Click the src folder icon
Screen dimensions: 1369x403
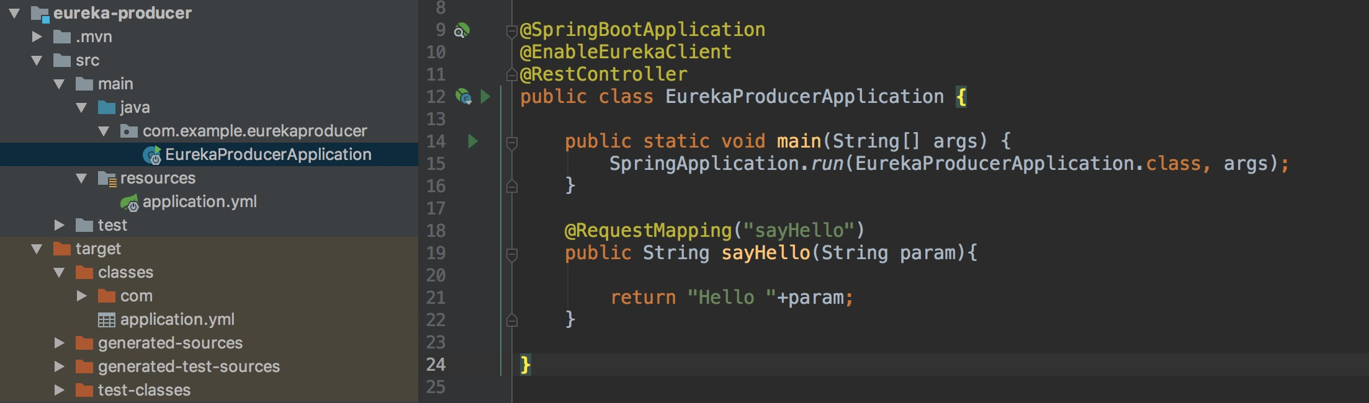62,60
